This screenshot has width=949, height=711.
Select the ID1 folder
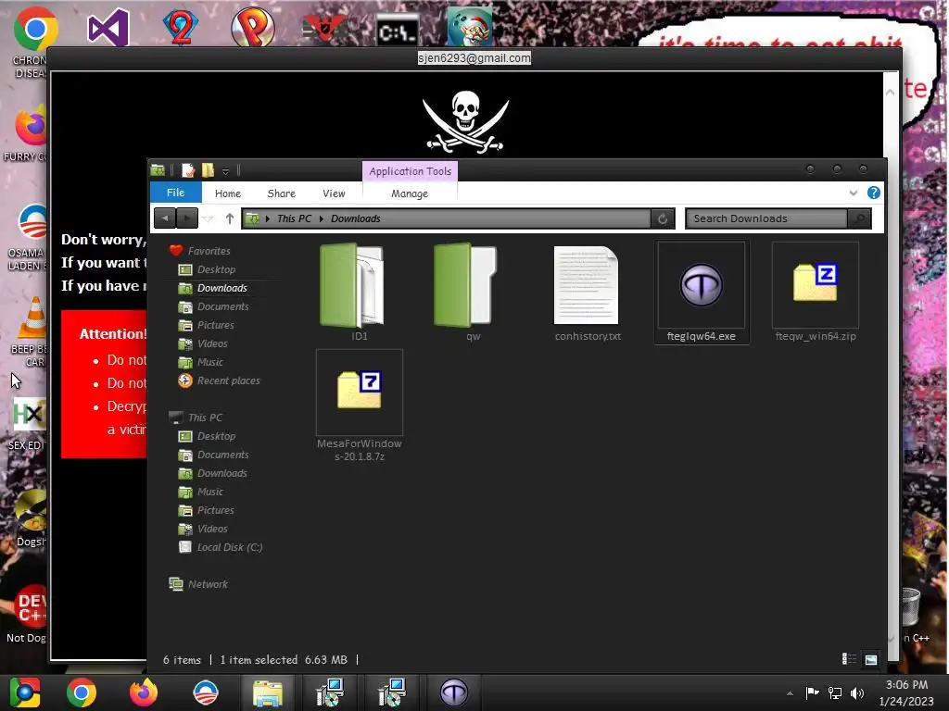pyautogui.click(x=352, y=285)
